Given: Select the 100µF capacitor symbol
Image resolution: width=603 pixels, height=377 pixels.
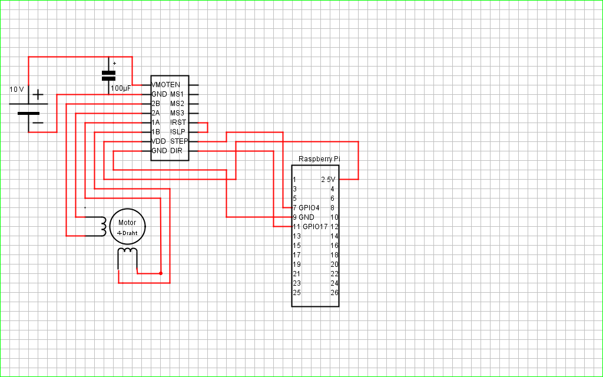Looking at the screenshot, I should 108,75.
